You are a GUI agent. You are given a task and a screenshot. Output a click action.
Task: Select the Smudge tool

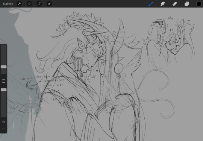[163, 4]
